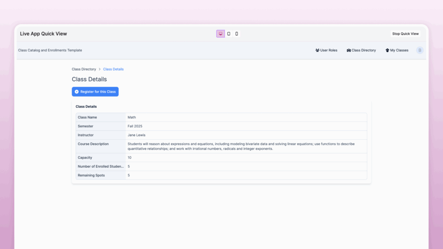Click the instructor name Jane Lewis

(137, 135)
